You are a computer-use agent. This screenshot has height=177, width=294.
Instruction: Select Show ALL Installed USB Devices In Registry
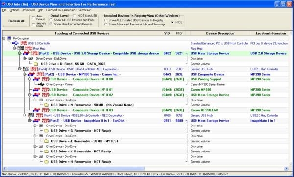(x=106, y=20)
